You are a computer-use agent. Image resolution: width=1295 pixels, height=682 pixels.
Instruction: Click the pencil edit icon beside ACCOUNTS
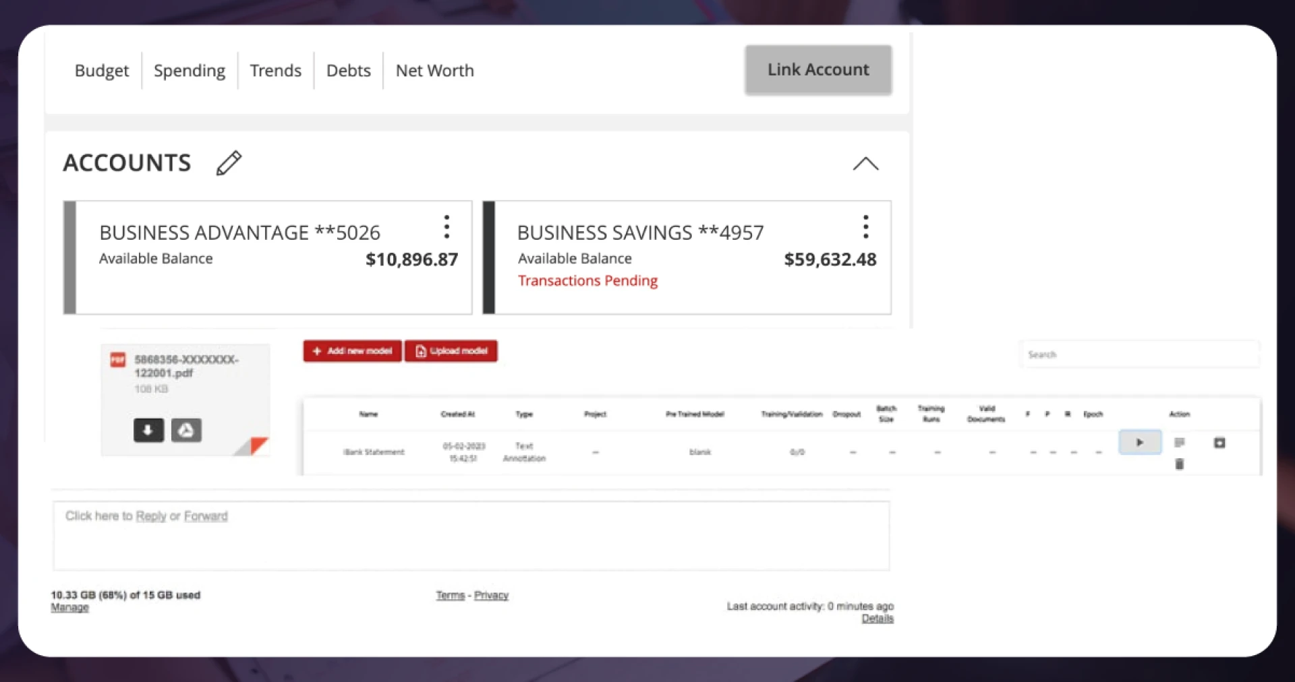[229, 163]
